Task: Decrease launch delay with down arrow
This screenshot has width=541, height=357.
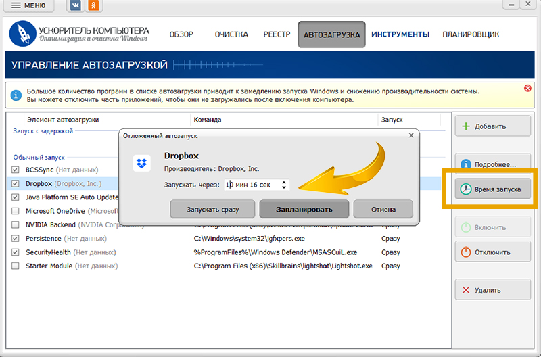Action: point(284,187)
